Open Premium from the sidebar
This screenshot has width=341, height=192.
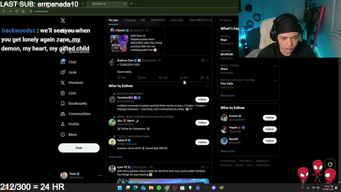click(x=72, y=83)
